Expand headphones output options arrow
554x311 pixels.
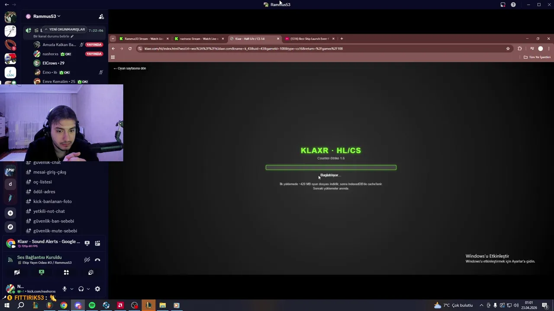(x=88, y=289)
